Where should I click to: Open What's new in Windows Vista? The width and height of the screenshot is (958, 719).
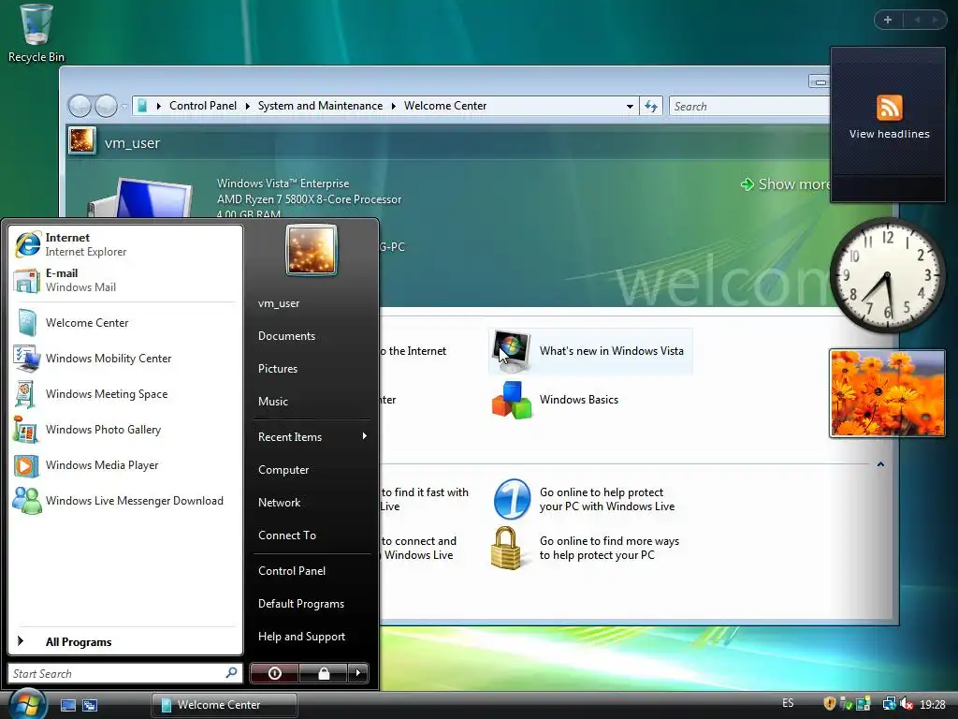pos(590,351)
